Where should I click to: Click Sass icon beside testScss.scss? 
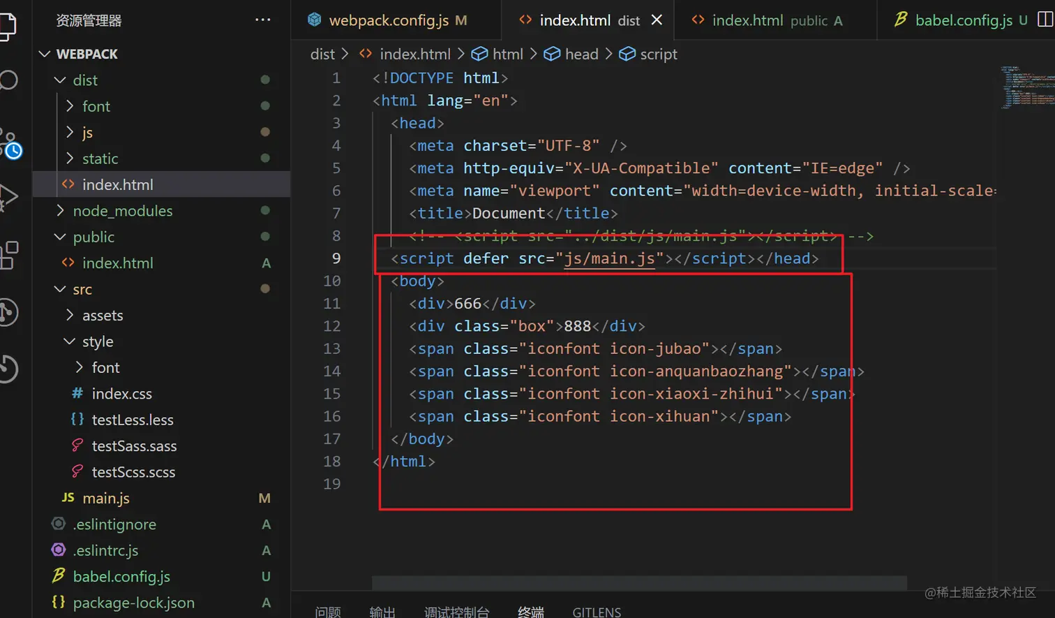pos(77,471)
